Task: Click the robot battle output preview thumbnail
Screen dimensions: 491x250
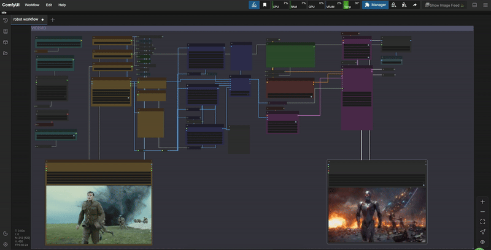Action: [x=377, y=215]
